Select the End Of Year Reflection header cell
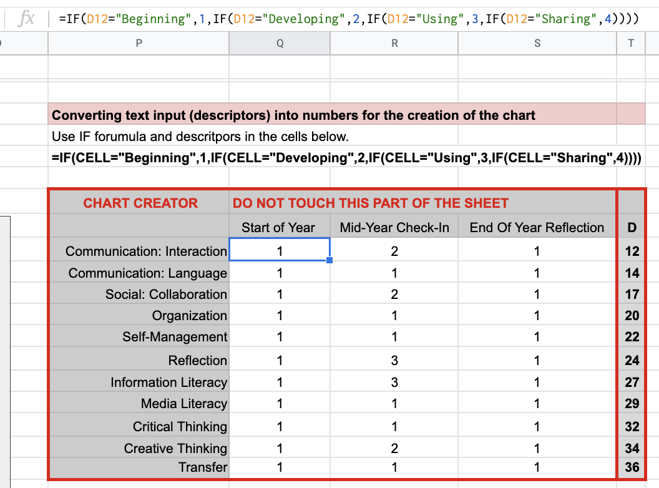Image resolution: width=659 pixels, height=488 pixels. click(537, 228)
